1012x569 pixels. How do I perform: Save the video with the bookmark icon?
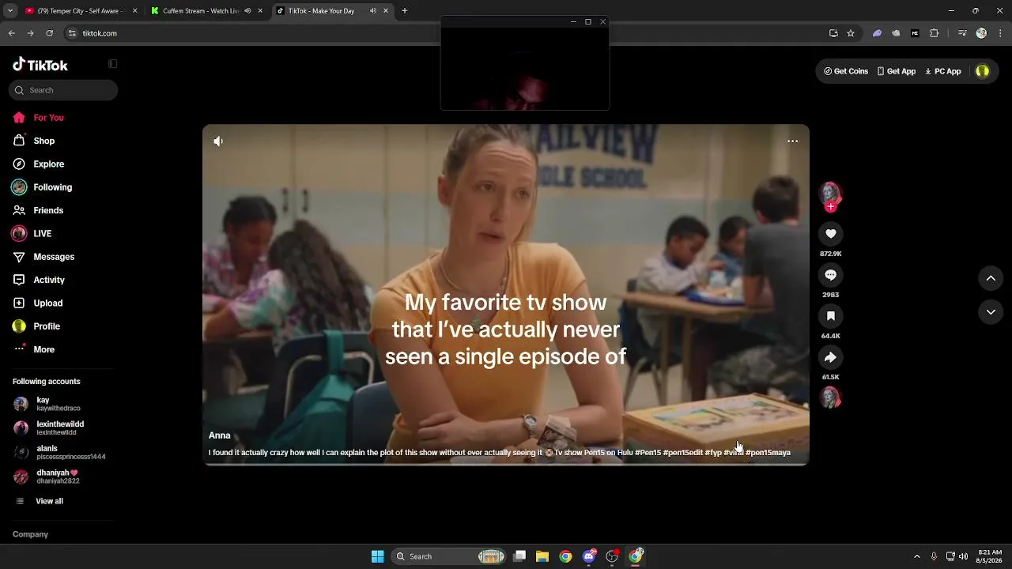[830, 316]
